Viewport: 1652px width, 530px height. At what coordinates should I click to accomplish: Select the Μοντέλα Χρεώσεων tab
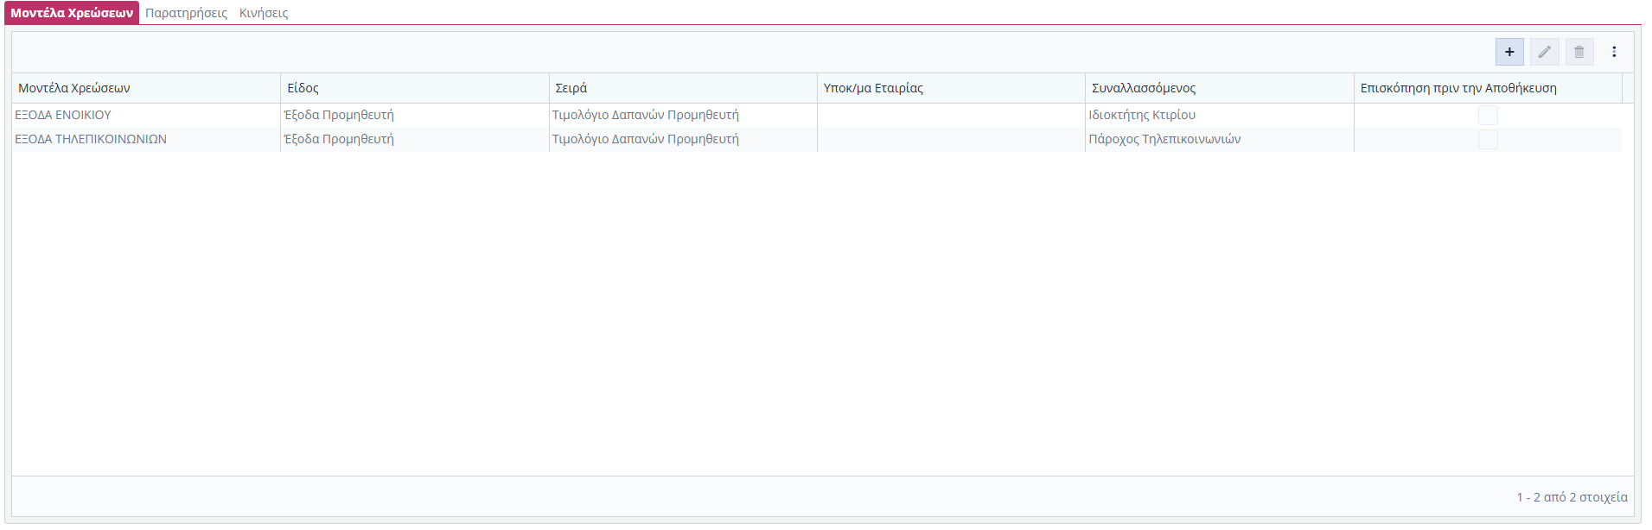(x=72, y=13)
